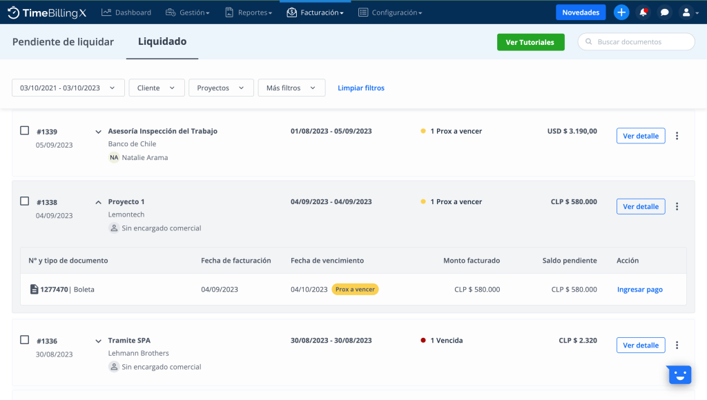The width and height of the screenshot is (707, 400).
Task: Click Ver detalle for #1336
Action: tap(641, 345)
